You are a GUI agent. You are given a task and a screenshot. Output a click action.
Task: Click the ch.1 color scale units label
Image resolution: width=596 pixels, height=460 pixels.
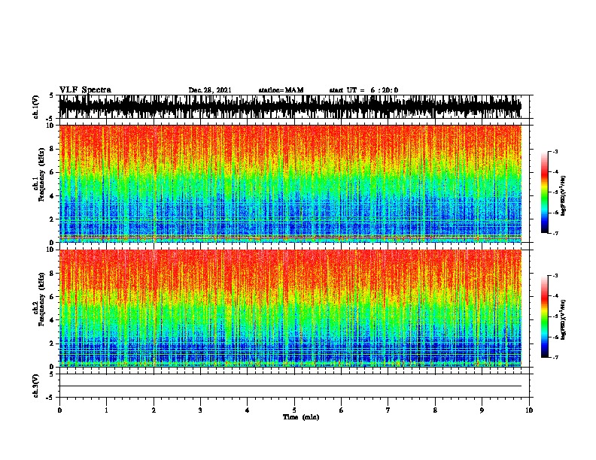(x=564, y=196)
